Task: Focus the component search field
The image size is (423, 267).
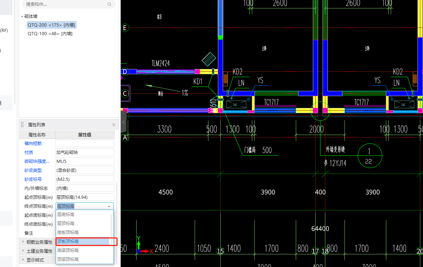Action: pyautogui.click(x=69, y=4)
